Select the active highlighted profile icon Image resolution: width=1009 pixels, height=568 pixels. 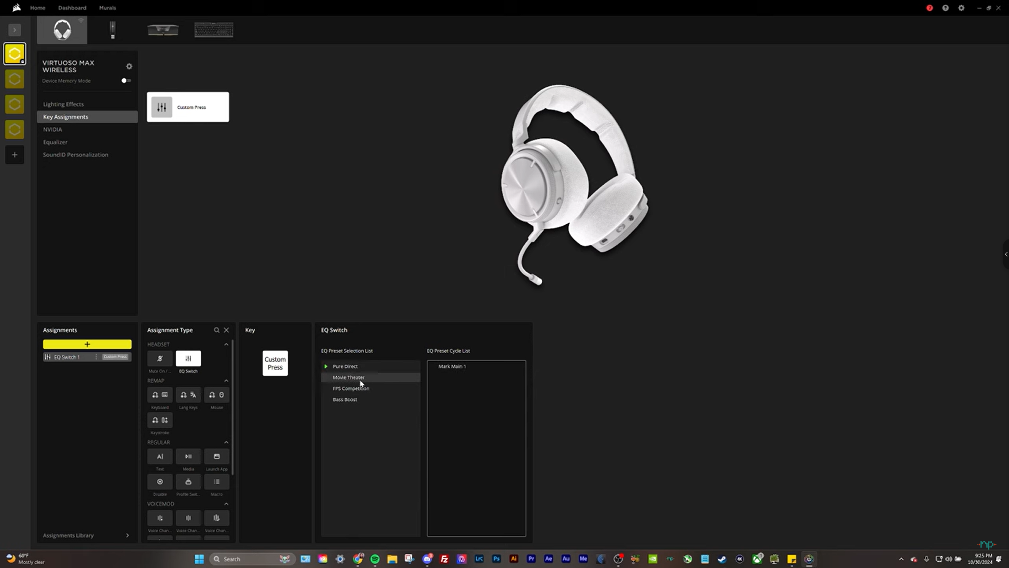pos(15,54)
